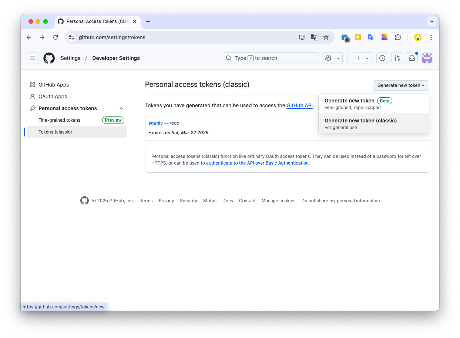The image size is (460, 338).
Task: Open the Security footer link
Action: (x=188, y=201)
